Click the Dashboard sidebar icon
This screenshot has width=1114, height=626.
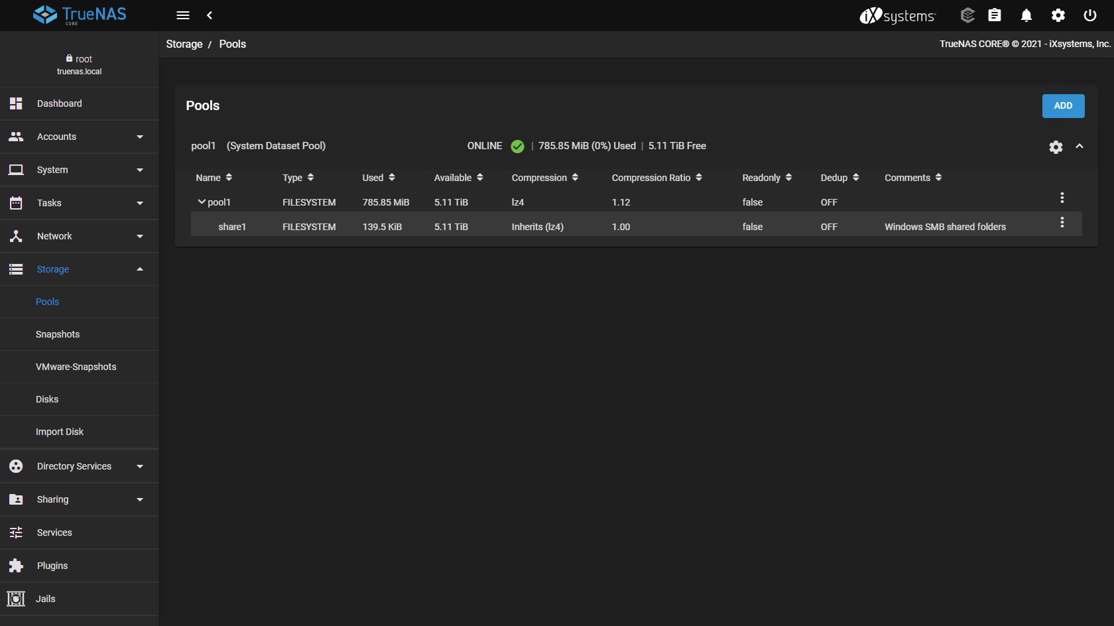click(16, 103)
